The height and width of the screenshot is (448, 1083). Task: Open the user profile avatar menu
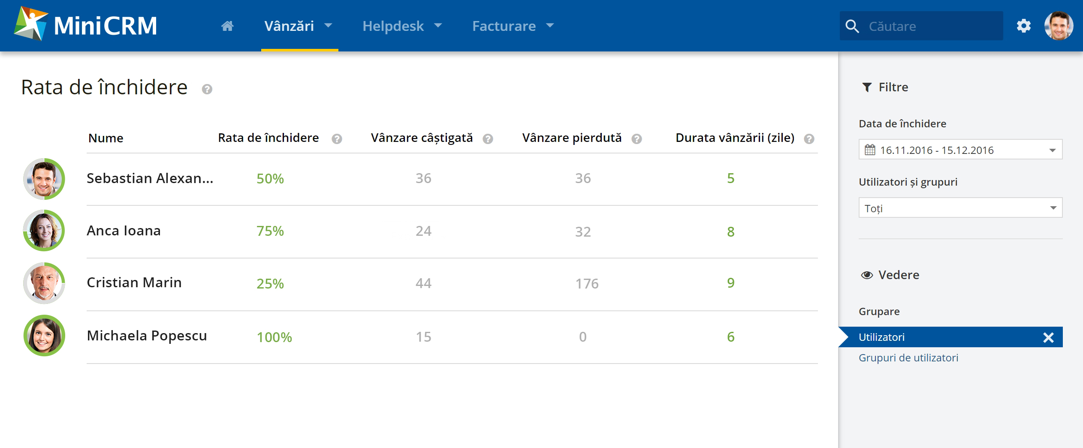[1059, 26]
